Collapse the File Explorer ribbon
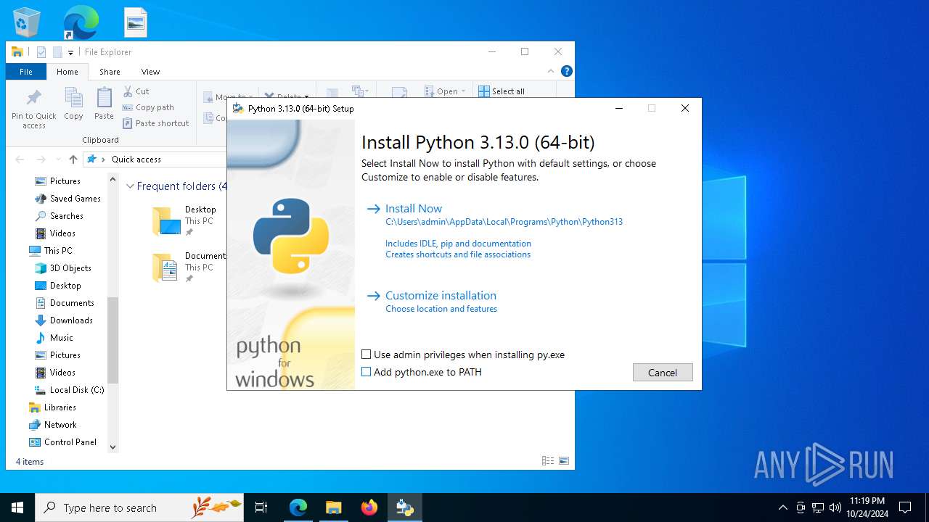The image size is (929, 522). coord(551,71)
